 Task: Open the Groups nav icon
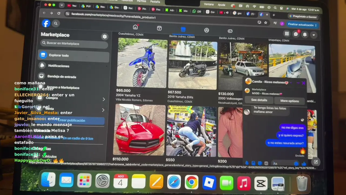tap(207, 30)
